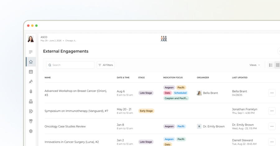280x146 pixels.
Task: Click the magnifier icon in search box
Action: point(50,65)
